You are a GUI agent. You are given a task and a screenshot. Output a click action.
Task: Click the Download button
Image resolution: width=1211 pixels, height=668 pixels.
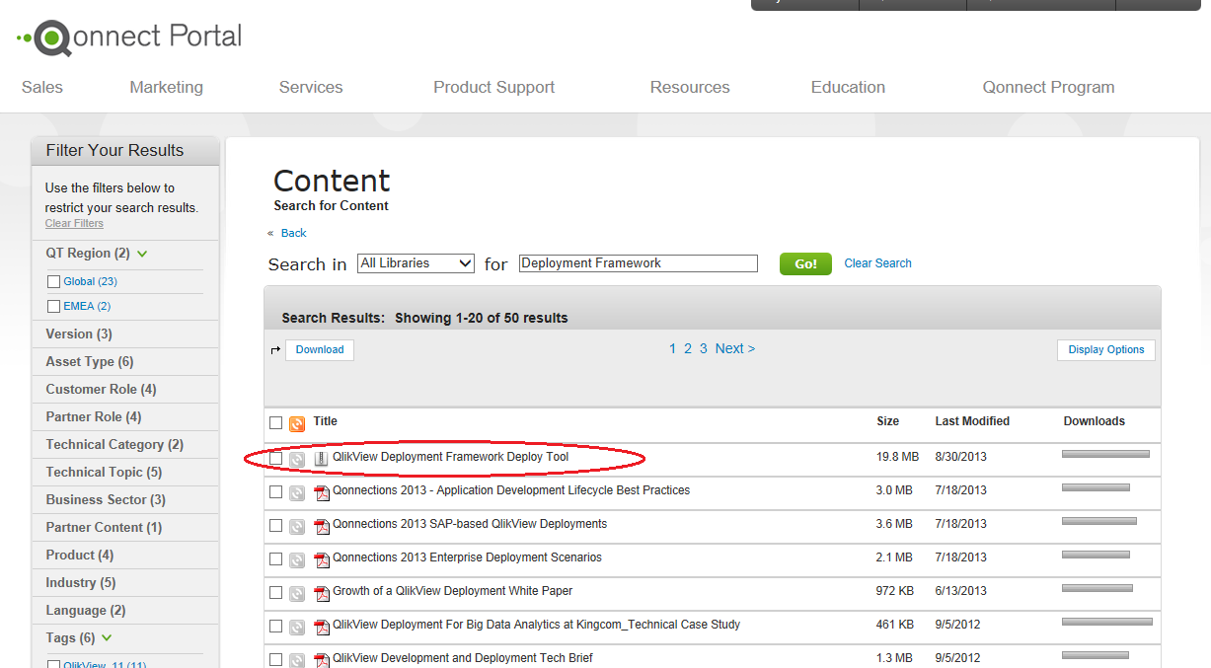click(x=320, y=350)
